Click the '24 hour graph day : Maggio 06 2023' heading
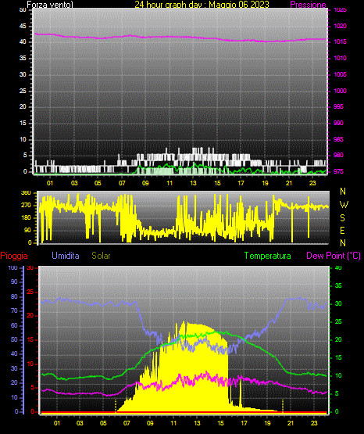 coord(202,5)
